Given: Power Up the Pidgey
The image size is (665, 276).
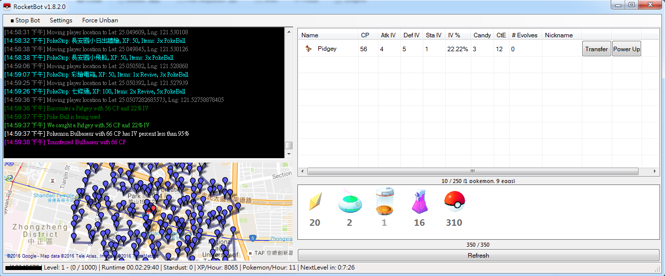Looking at the screenshot, I should [626, 49].
